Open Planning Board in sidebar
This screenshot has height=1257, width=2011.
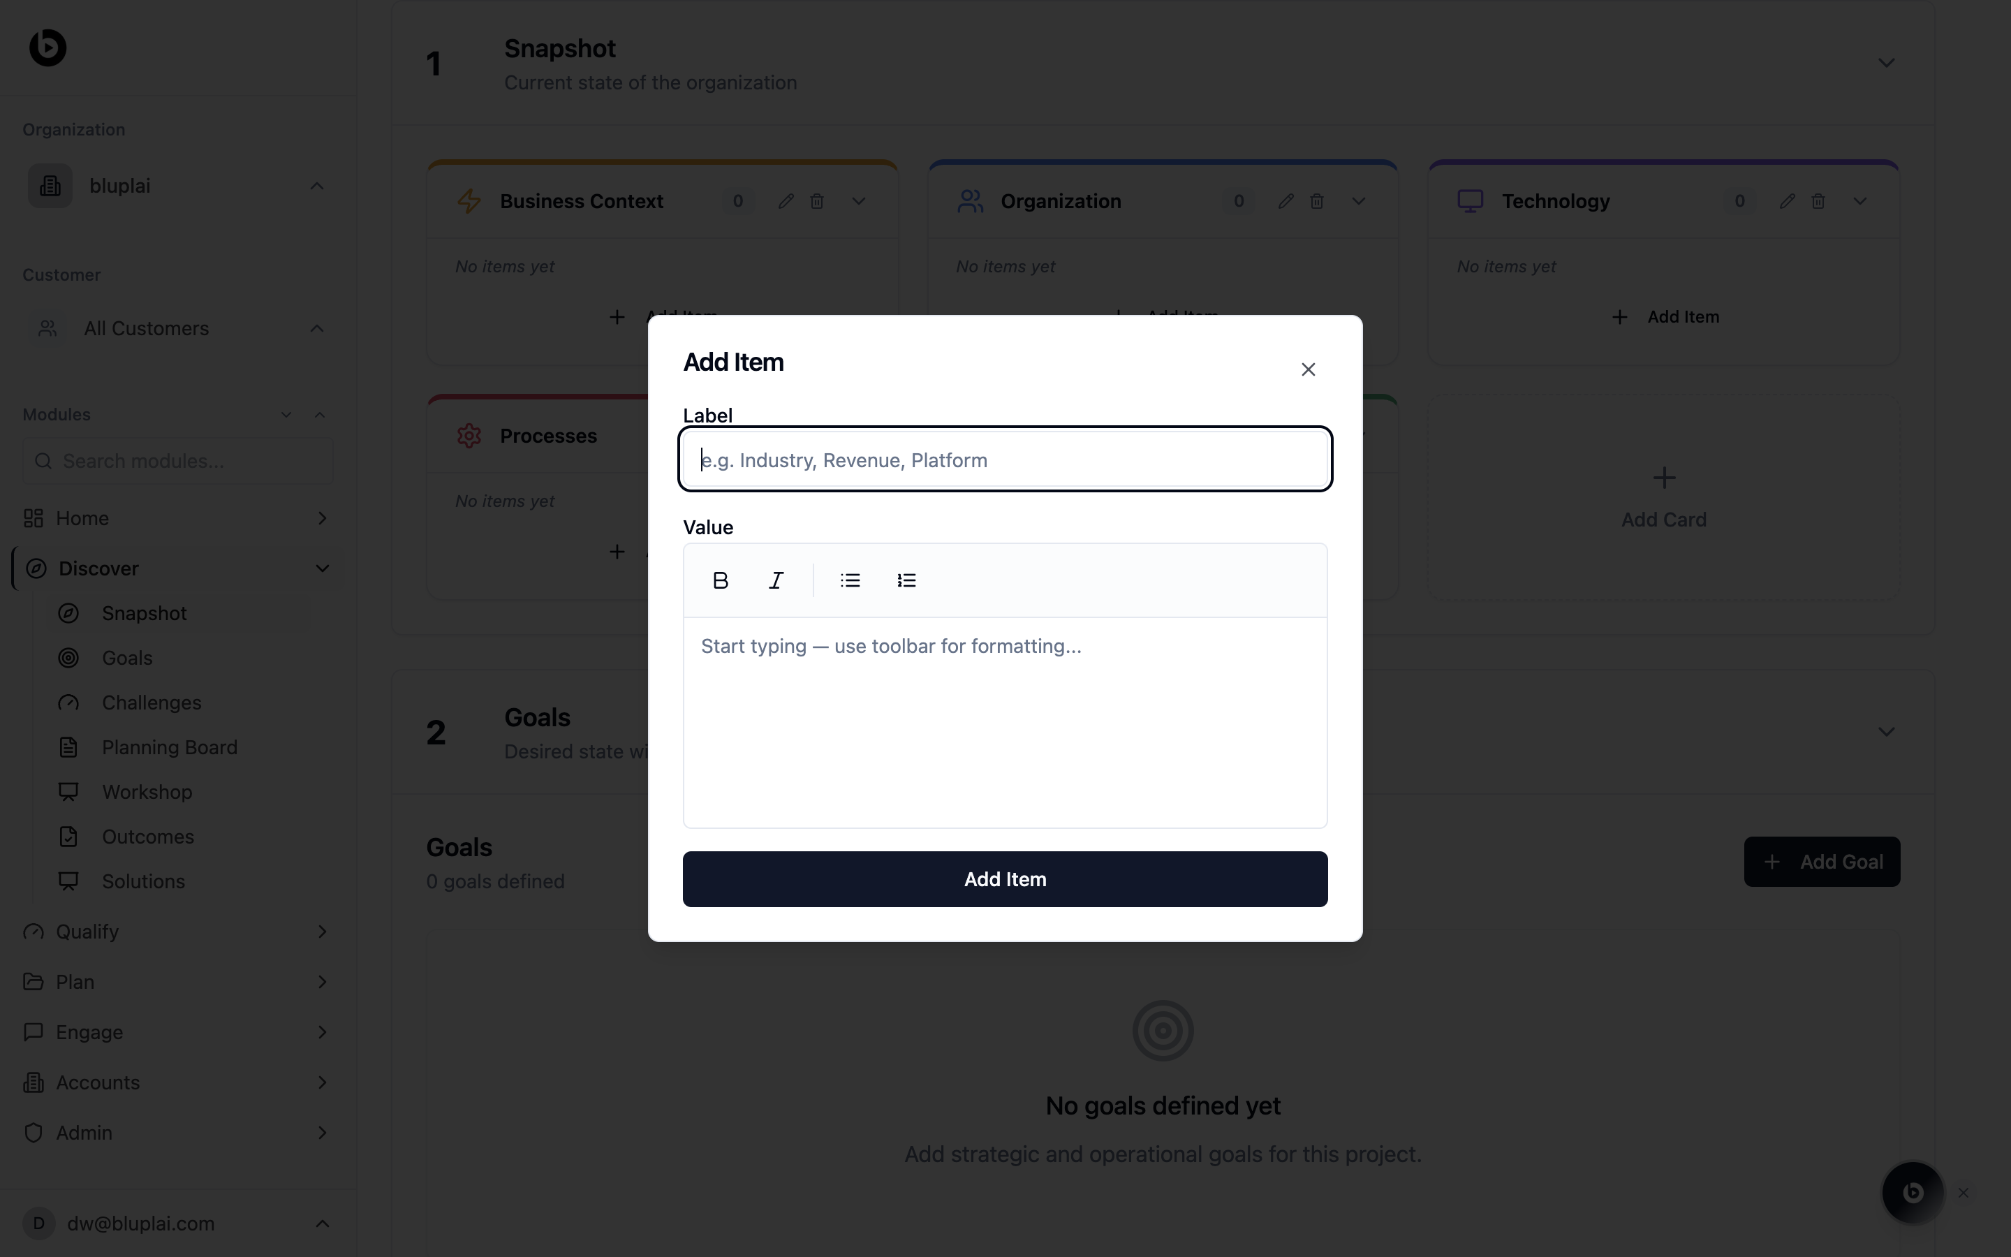[170, 747]
